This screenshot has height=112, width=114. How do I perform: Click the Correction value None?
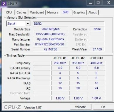(x=97, y=29)
